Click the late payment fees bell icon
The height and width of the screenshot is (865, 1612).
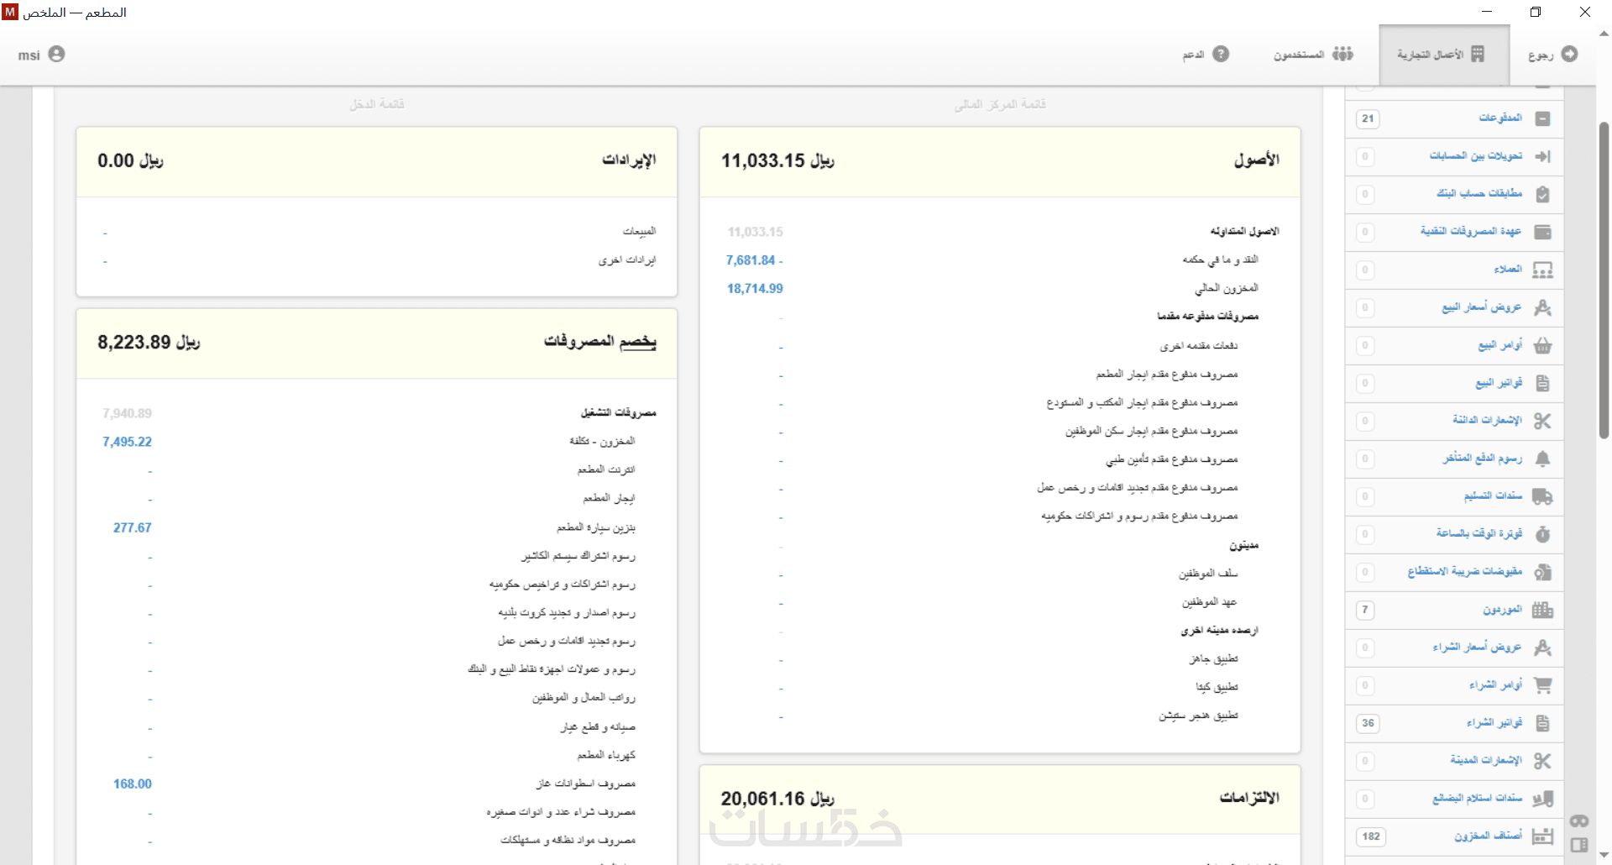pos(1542,459)
